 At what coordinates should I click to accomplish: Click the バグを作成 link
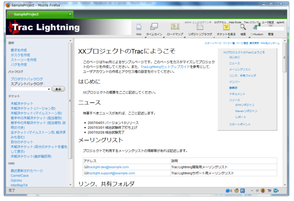pyautogui.click(x=19, y=65)
